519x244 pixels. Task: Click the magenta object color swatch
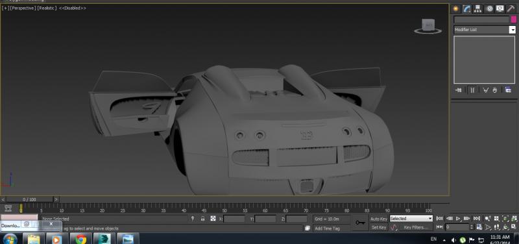pyautogui.click(x=513, y=19)
